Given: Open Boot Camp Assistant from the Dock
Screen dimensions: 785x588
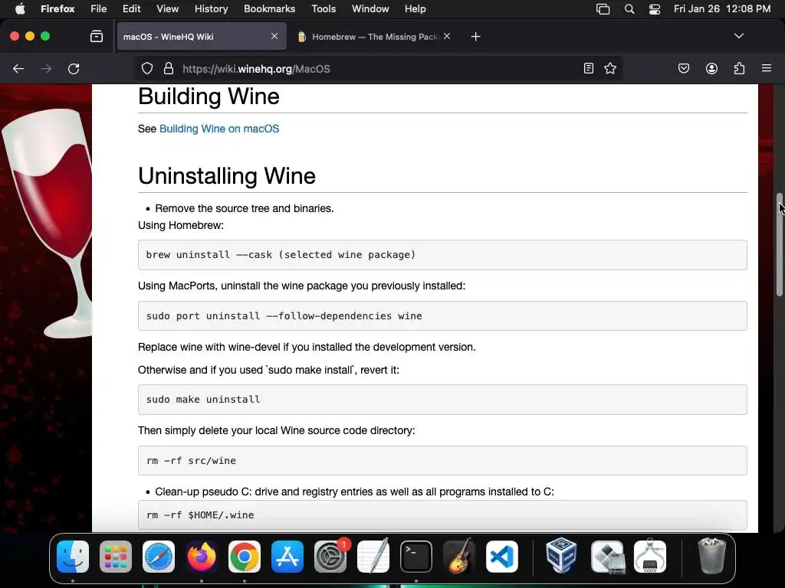Looking at the screenshot, I should click(x=607, y=557).
